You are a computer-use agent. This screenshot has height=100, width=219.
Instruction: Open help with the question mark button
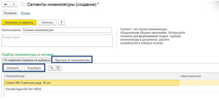click(61, 22)
